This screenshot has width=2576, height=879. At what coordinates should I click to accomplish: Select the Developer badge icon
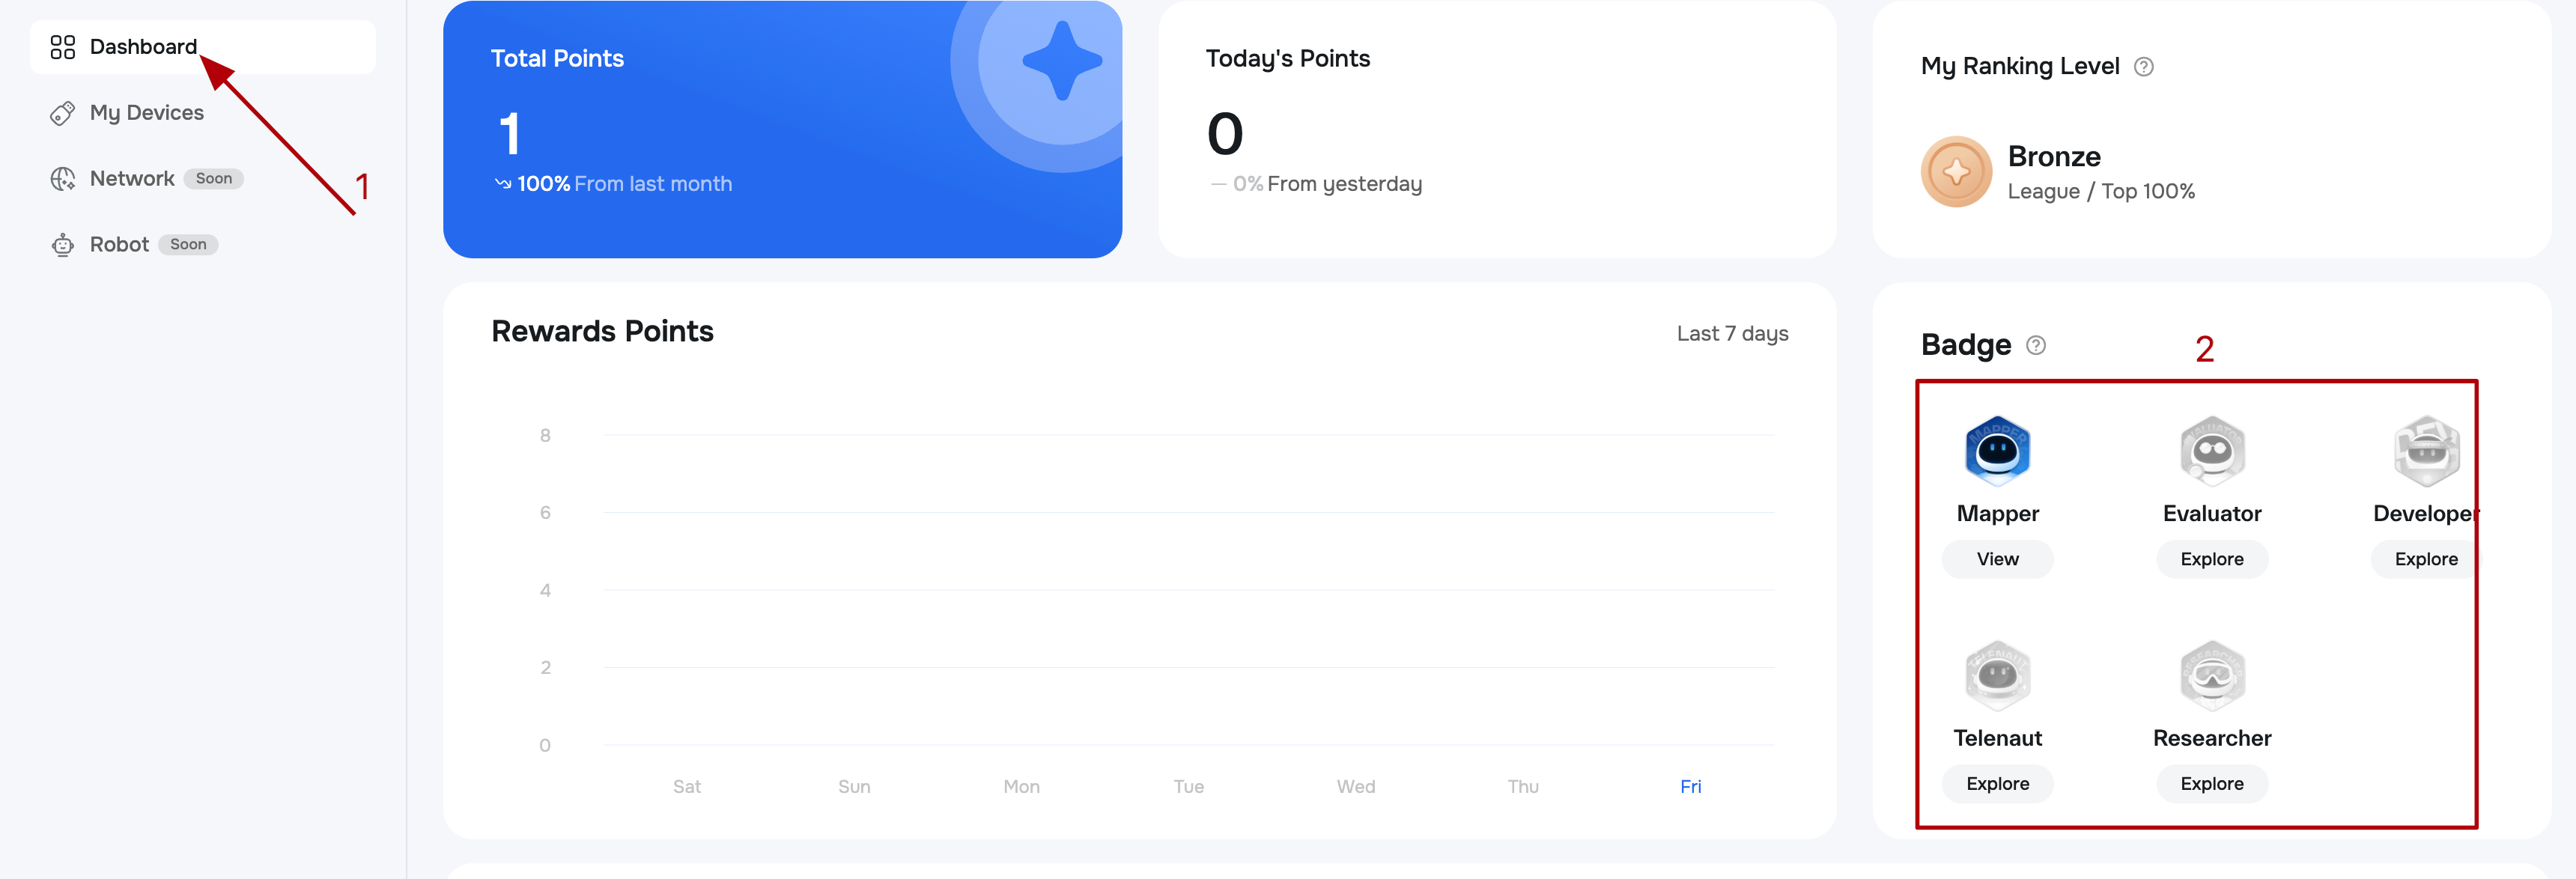(x=2426, y=450)
